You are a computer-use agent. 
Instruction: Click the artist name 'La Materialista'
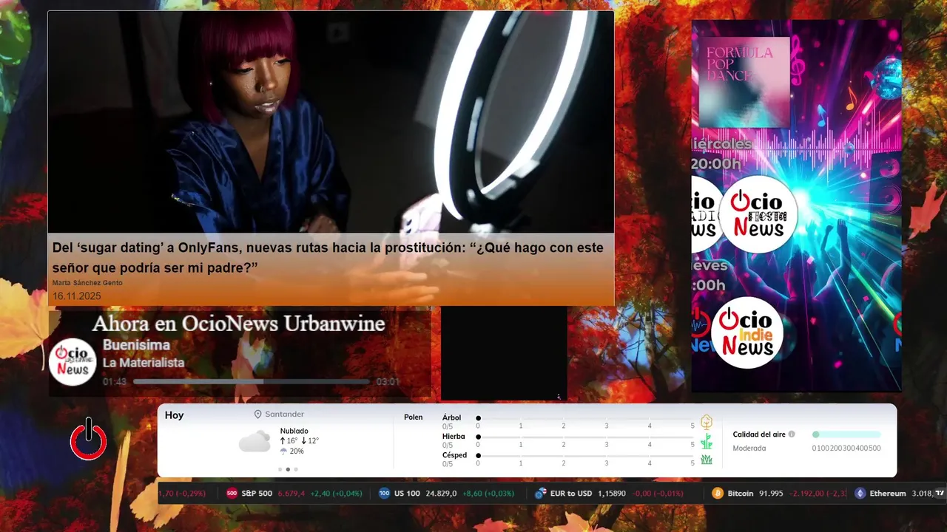(144, 363)
